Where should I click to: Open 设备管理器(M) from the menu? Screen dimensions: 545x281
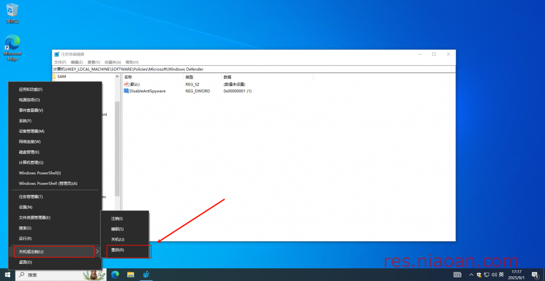click(55, 131)
